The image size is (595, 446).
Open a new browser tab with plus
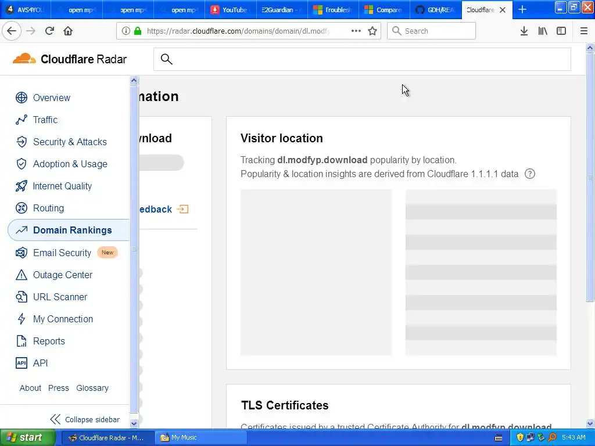tap(522, 10)
